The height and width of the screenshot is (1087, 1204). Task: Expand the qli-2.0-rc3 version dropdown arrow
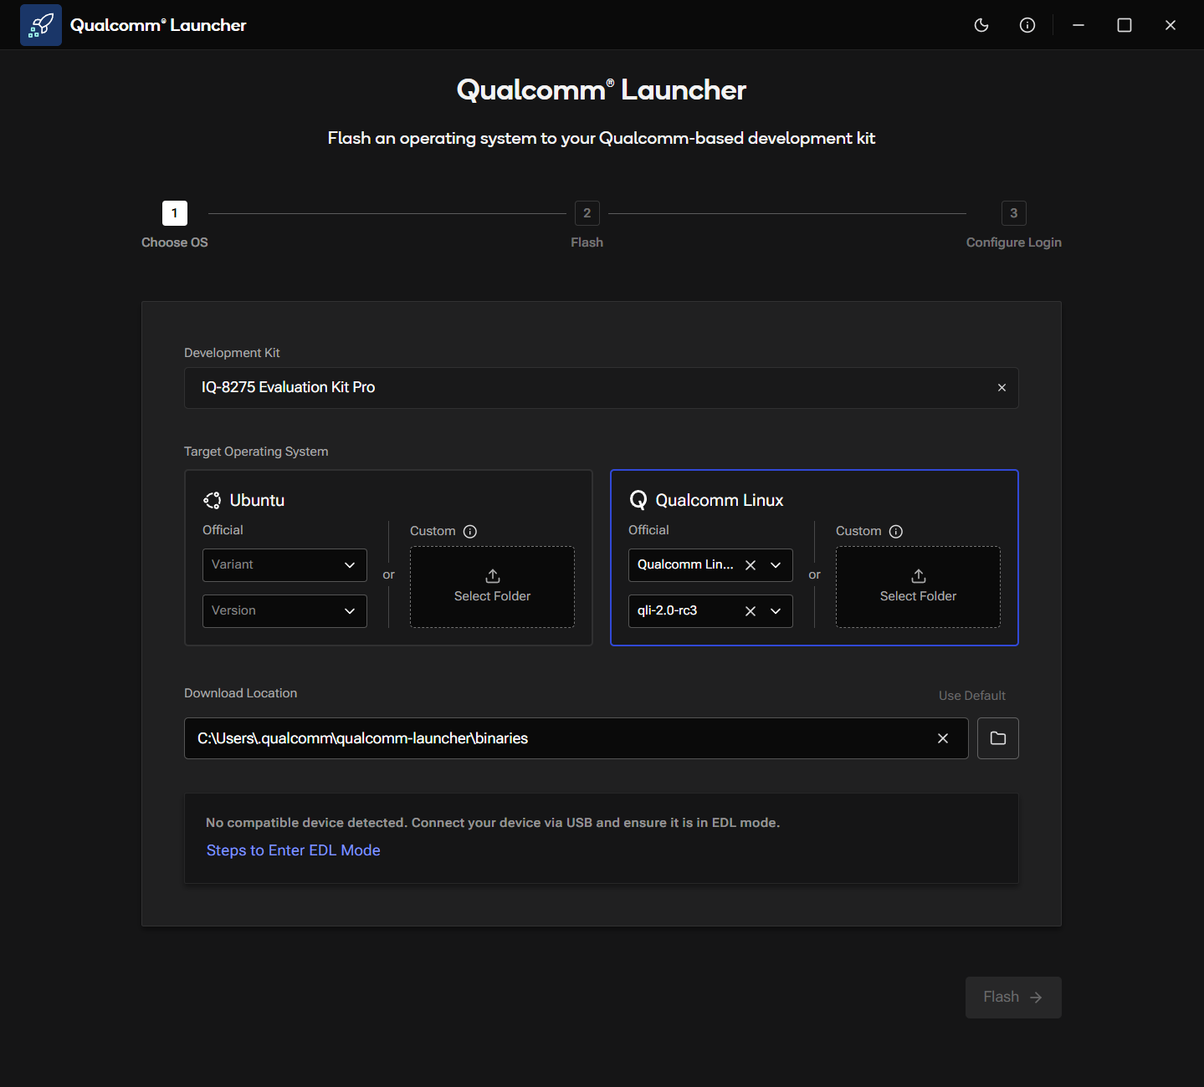tap(776, 611)
